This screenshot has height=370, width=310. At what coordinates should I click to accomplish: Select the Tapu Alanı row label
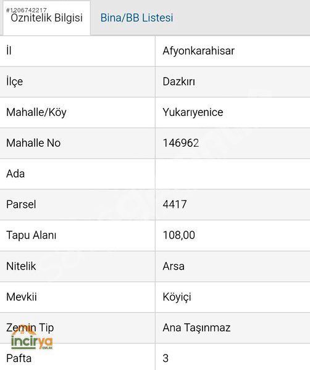tap(31, 236)
